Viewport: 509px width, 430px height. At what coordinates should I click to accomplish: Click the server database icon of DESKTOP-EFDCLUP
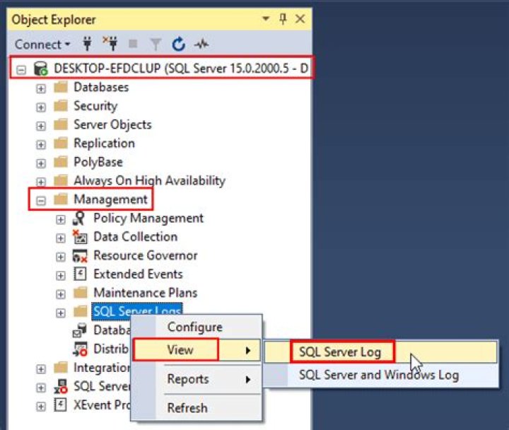(x=41, y=69)
